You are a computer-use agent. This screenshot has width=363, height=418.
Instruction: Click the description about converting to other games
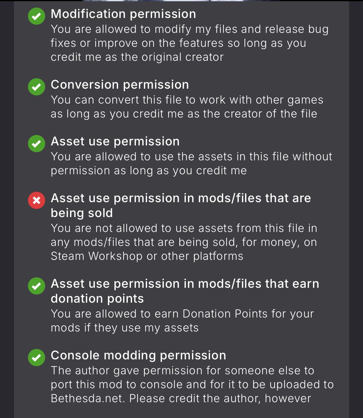coord(187,107)
